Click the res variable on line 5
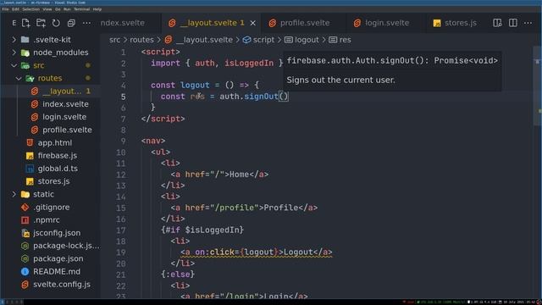Viewport: 542px width, 305px height. click(197, 97)
